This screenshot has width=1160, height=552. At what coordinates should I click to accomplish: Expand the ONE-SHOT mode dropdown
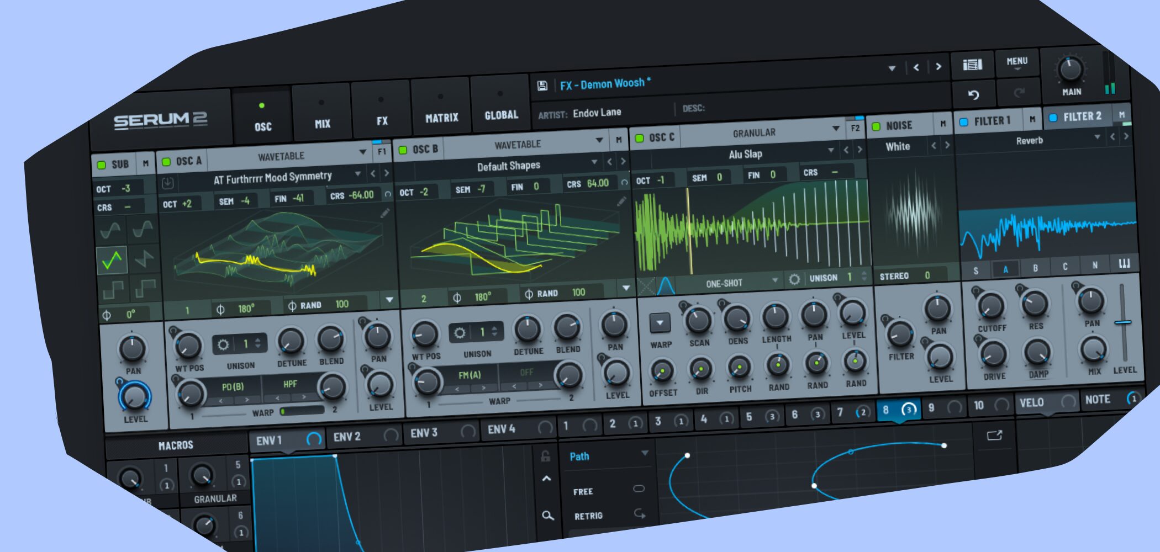point(774,281)
